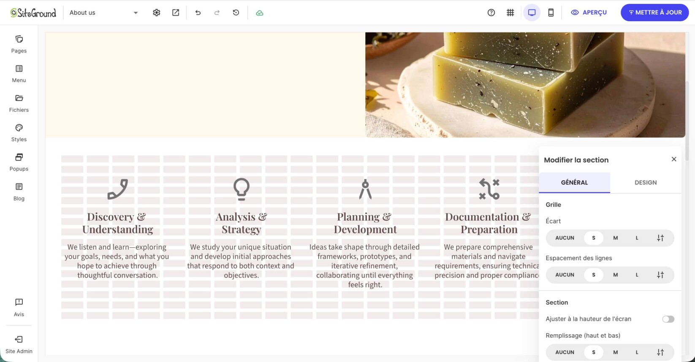The width and height of the screenshot is (695, 362).
Task: Toggle the grid overlay icon
Action: click(510, 13)
